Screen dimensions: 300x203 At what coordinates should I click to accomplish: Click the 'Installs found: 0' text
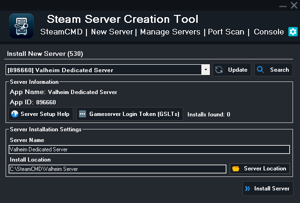point(209,115)
